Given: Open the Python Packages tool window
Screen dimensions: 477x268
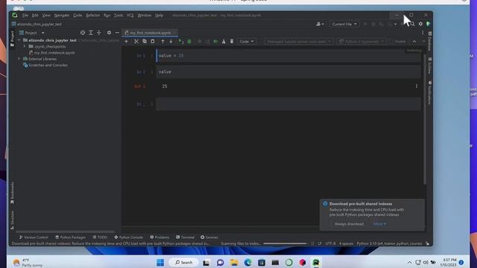Looking at the screenshot, I should 71,237.
